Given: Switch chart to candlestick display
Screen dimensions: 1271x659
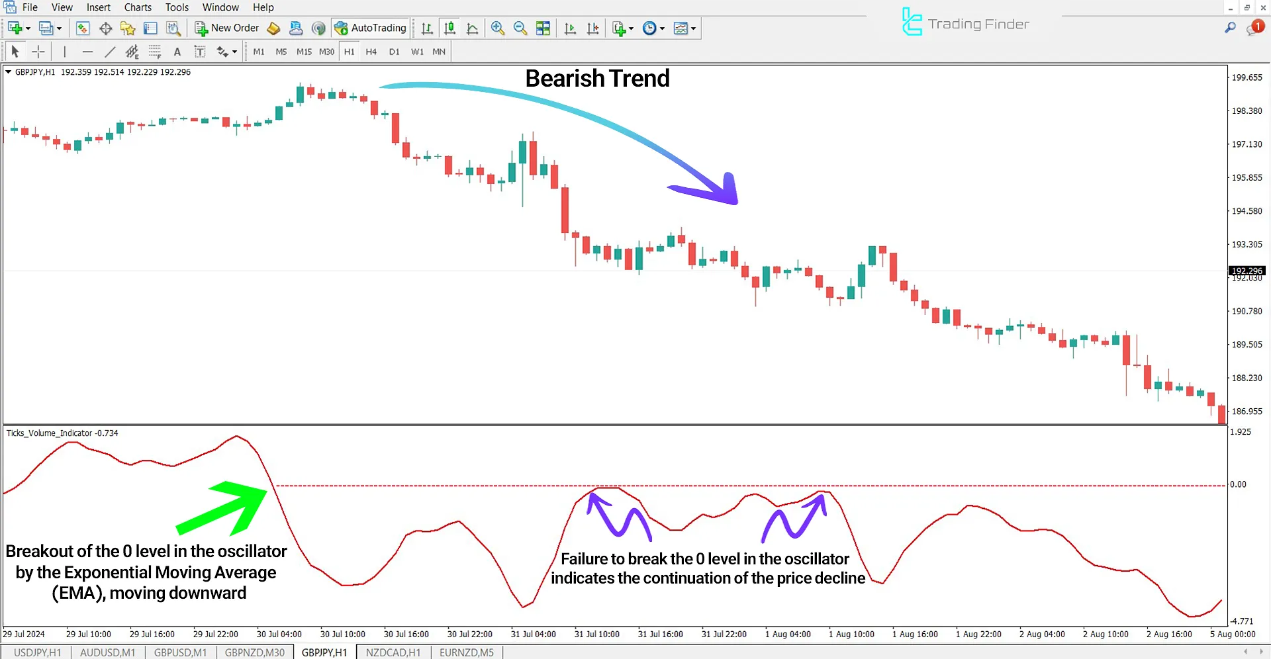Looking at the screenshot, I should [449, 28].
